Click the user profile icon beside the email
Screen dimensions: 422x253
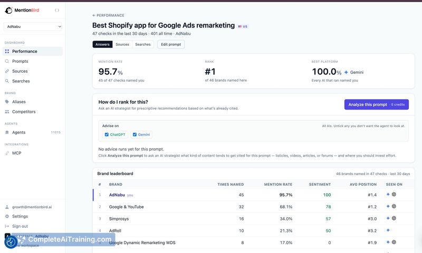pos(7,207)
